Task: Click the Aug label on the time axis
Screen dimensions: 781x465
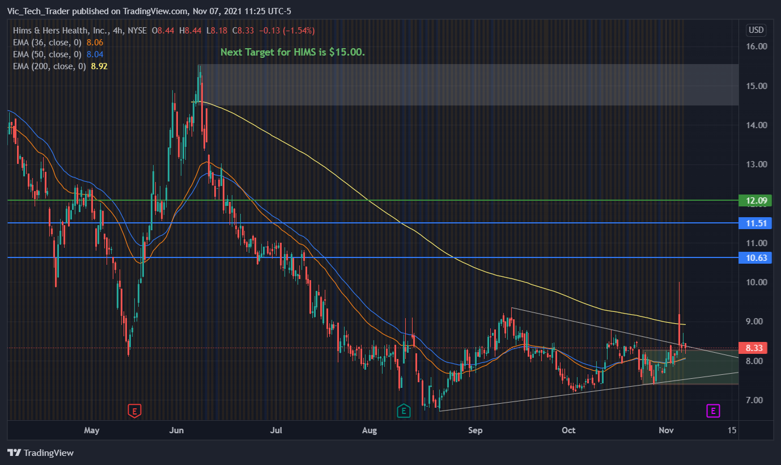Action: (x=370, y=430)
